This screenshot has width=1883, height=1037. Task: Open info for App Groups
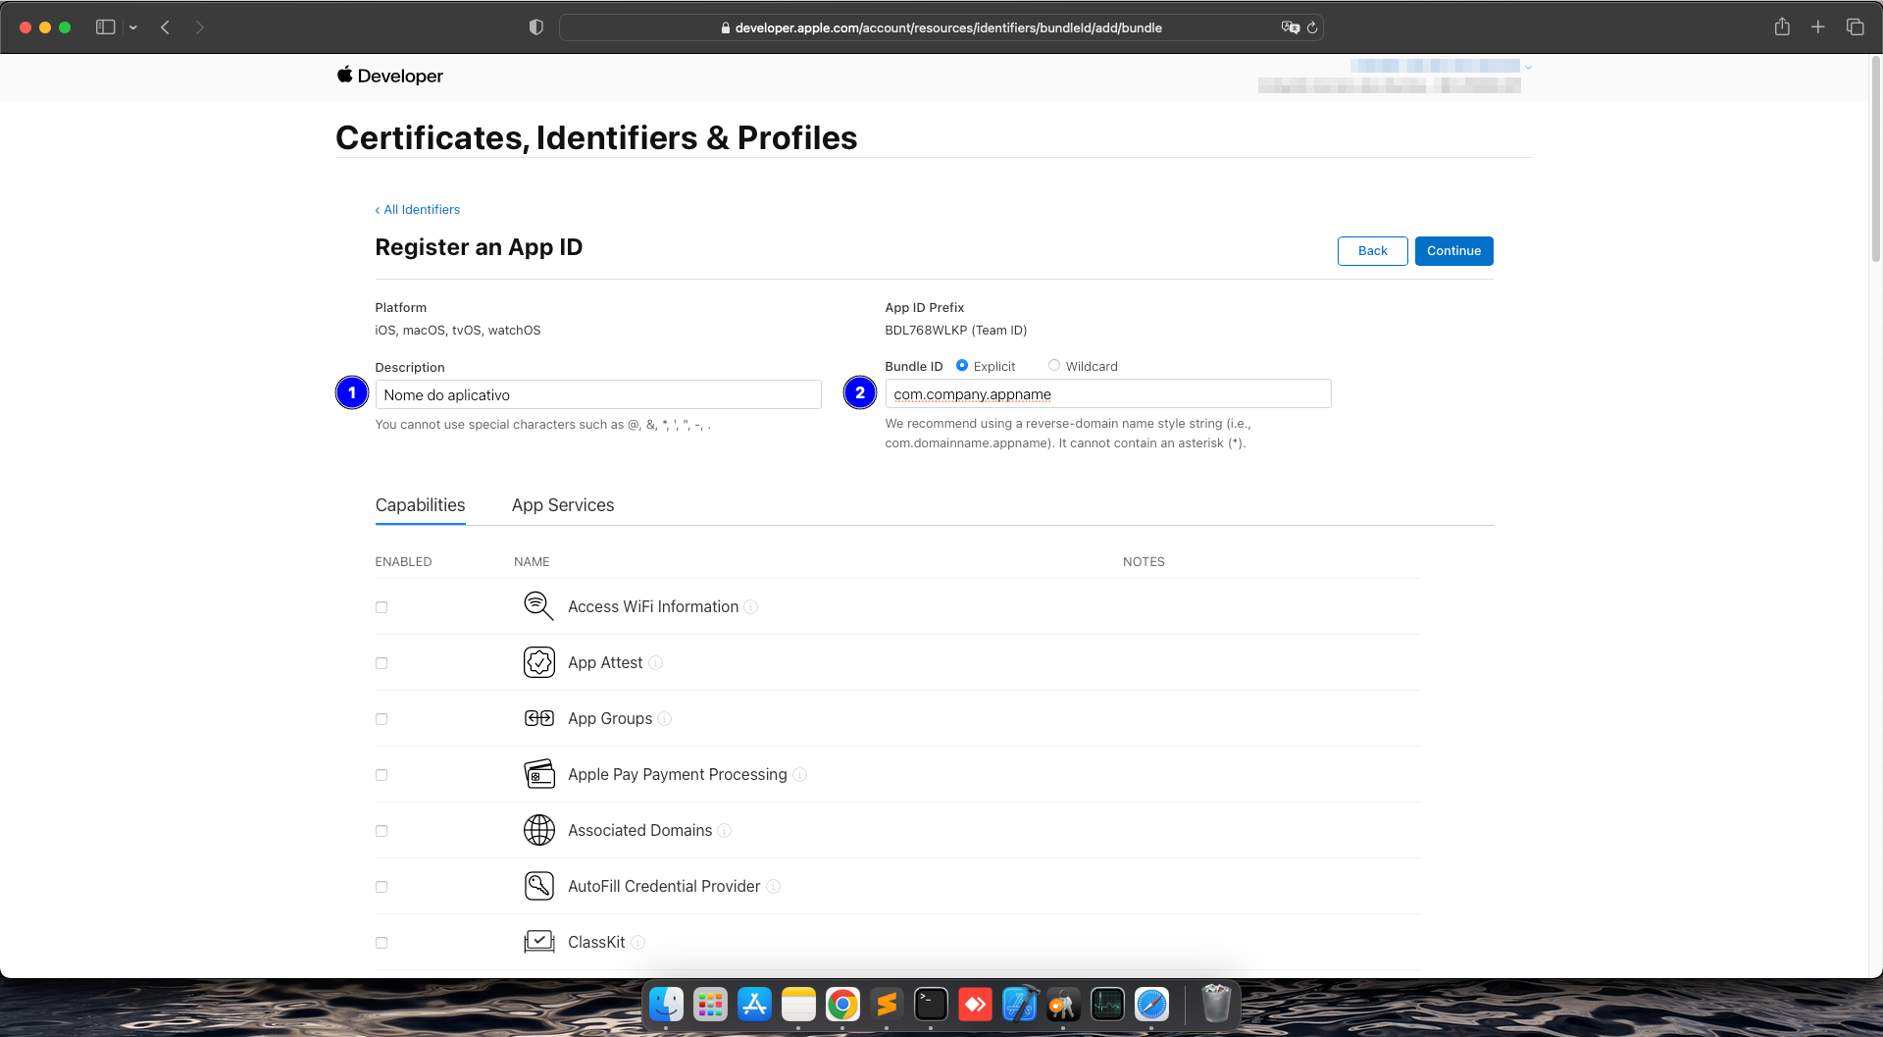[x=665, y=719]
